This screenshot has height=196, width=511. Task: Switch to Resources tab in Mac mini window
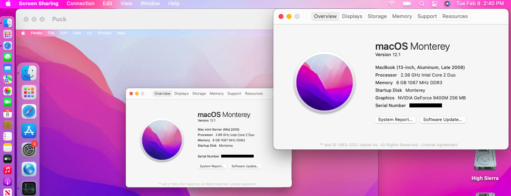click(254, 93)
